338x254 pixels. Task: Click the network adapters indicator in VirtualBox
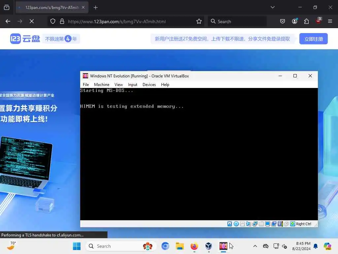coord(255,224)
